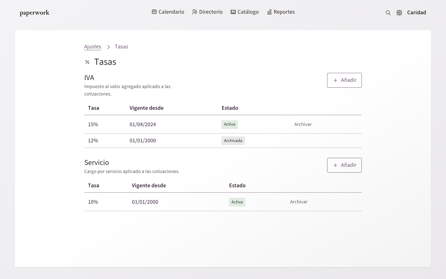Click the Servicio section heading
Screen dimensions: 446x279
[x=97, y=162]
